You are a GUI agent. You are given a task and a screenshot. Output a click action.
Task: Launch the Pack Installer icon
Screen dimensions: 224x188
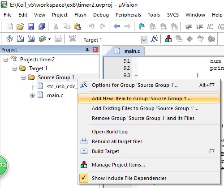coord(211,39)
